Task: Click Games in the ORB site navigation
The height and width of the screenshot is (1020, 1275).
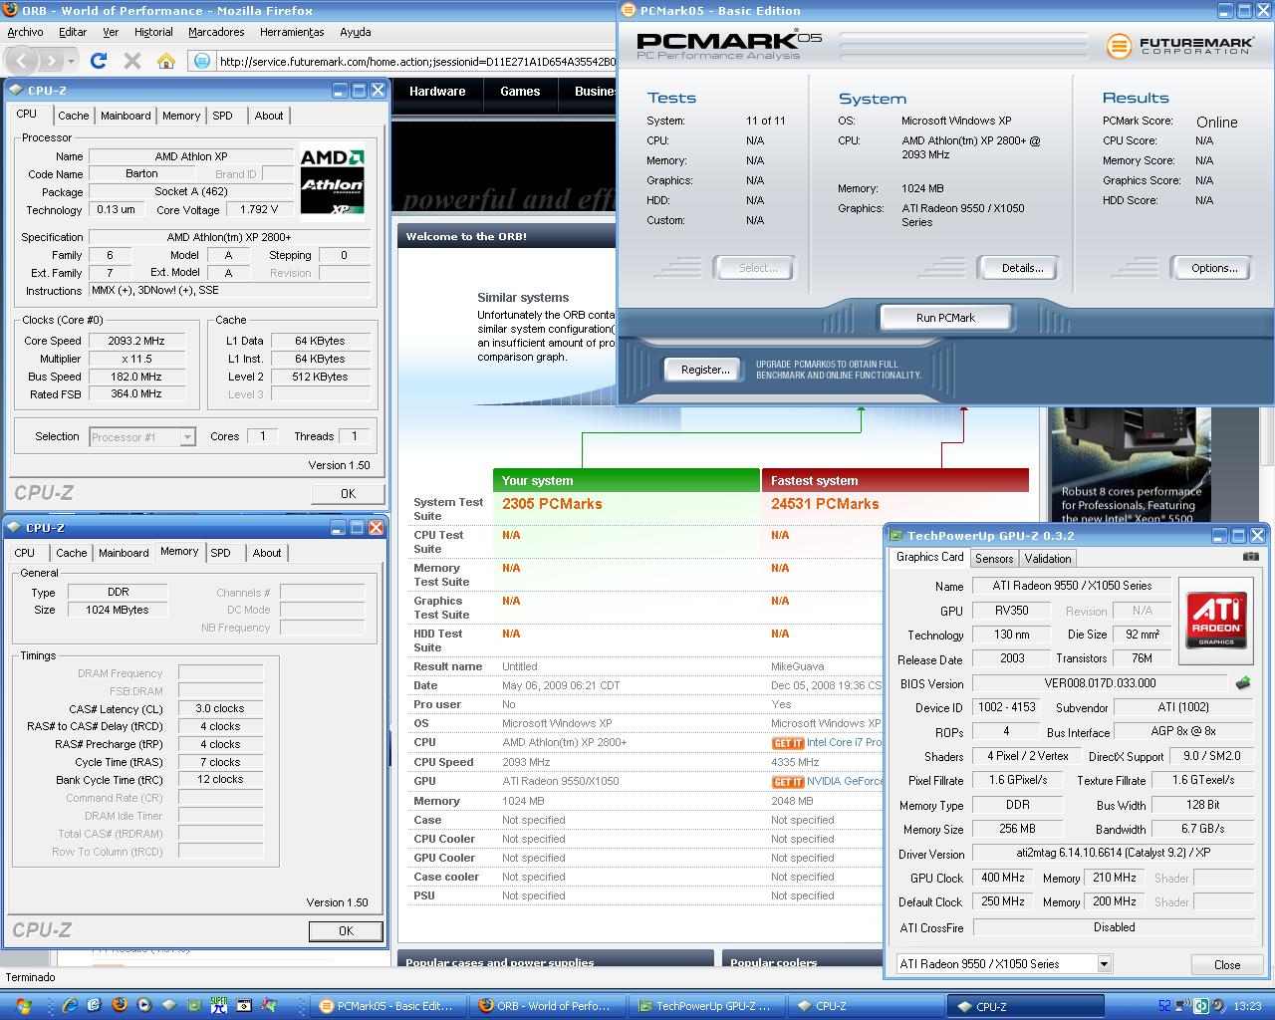Action: [520, 91]
